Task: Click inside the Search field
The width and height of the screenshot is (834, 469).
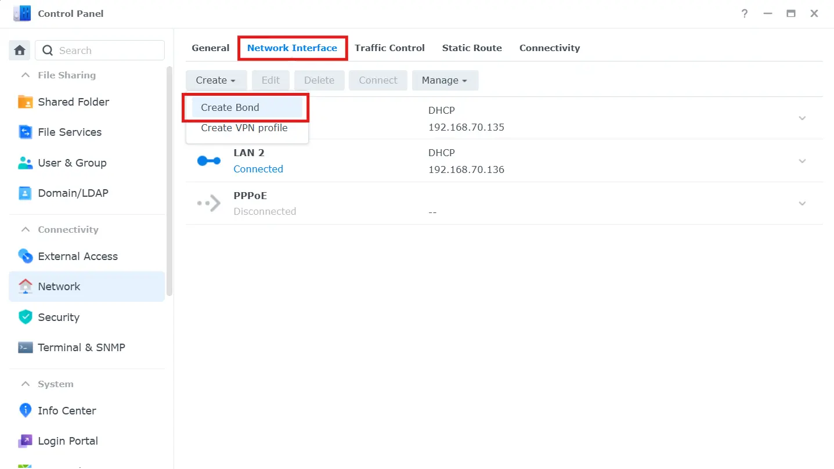Action: 99,50
